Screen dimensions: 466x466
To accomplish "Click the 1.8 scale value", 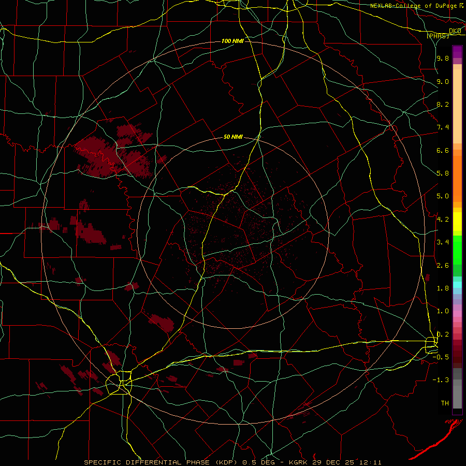I will click(x=443, y=288).
